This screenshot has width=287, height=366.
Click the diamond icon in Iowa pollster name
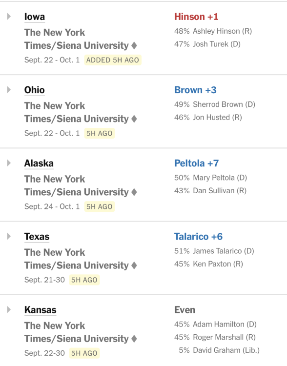pos(134,45)
